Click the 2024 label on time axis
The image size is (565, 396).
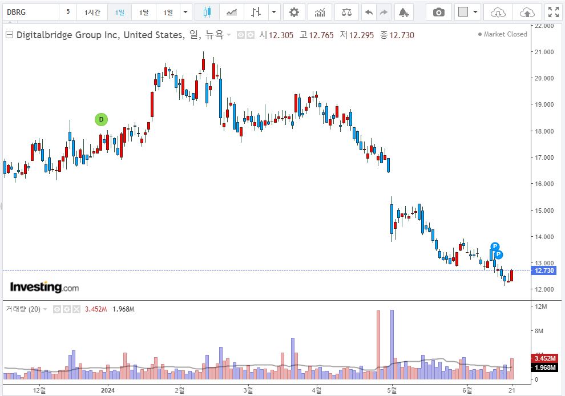click(108, 390)
